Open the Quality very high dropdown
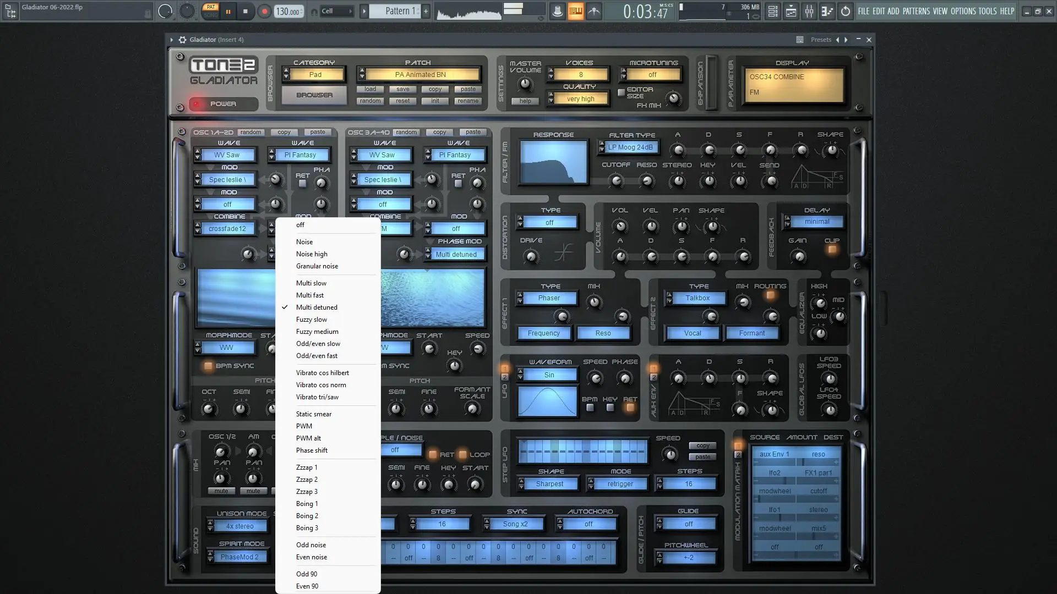 [x=580, y=99]
